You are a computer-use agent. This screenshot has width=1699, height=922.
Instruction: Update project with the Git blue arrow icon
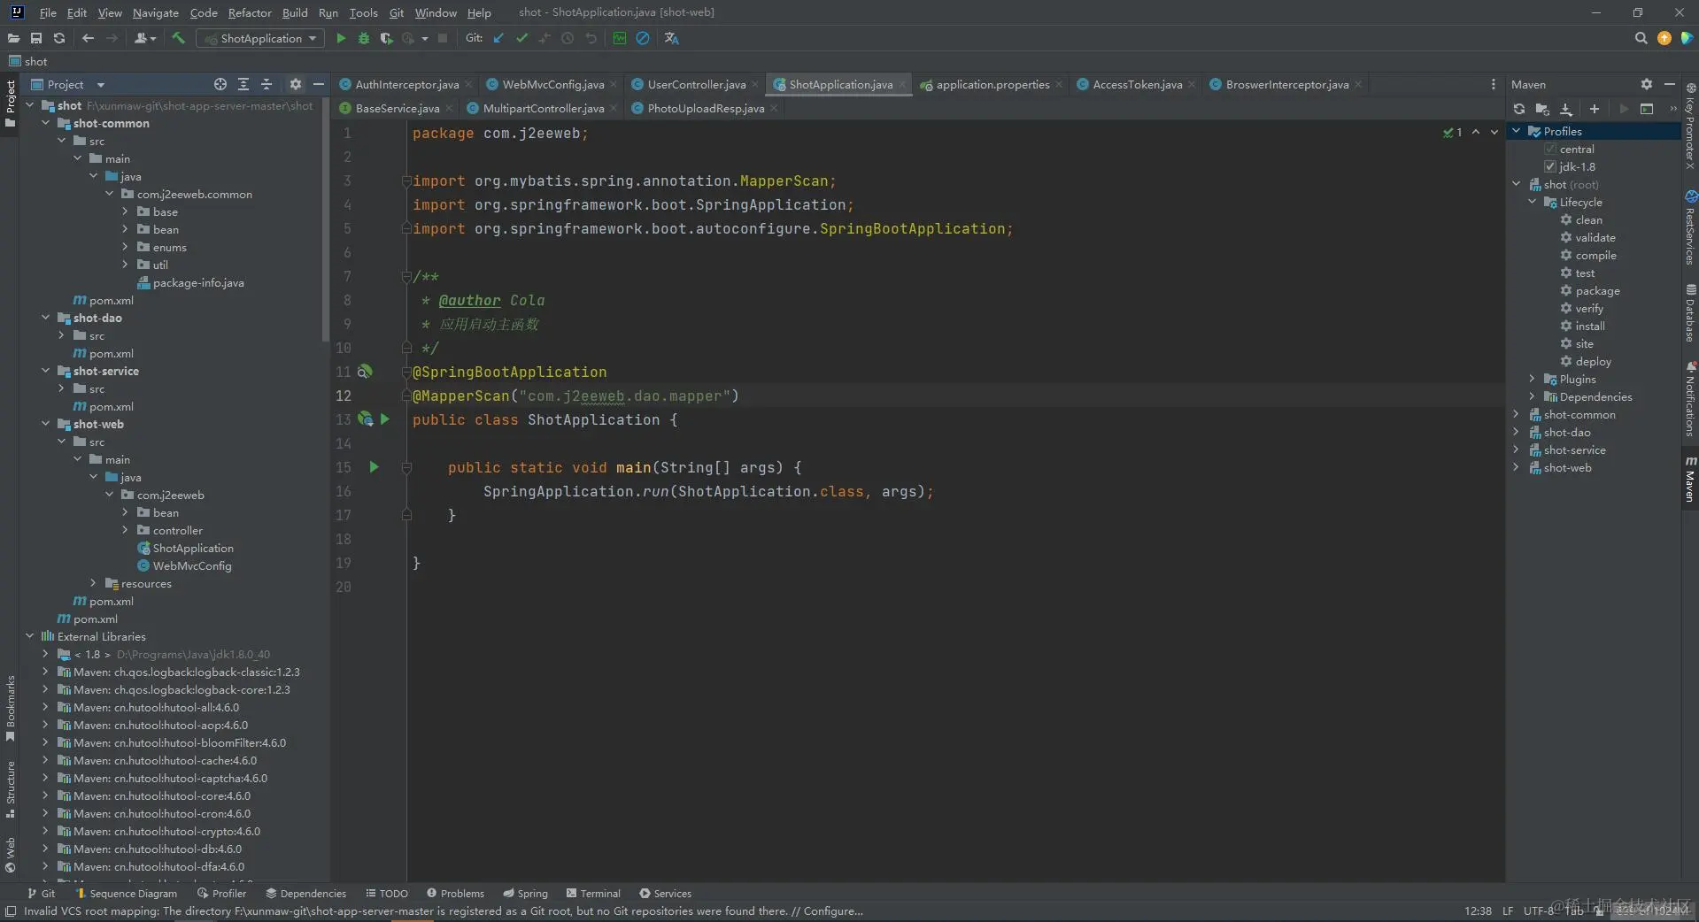498,38
